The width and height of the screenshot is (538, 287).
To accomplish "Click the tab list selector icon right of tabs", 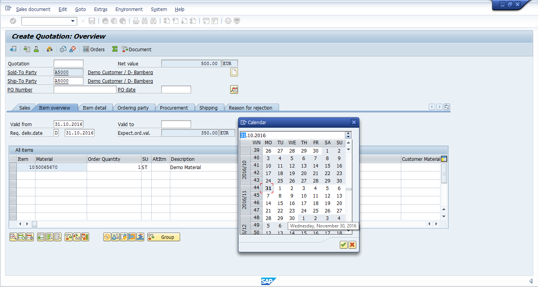I will point(447,107).
